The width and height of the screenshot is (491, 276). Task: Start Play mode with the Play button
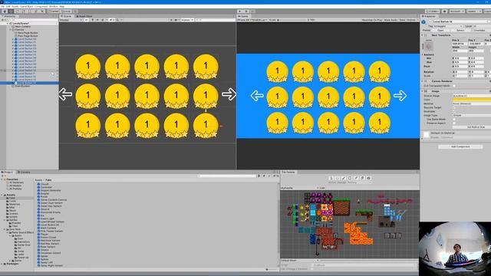point(240,11)
